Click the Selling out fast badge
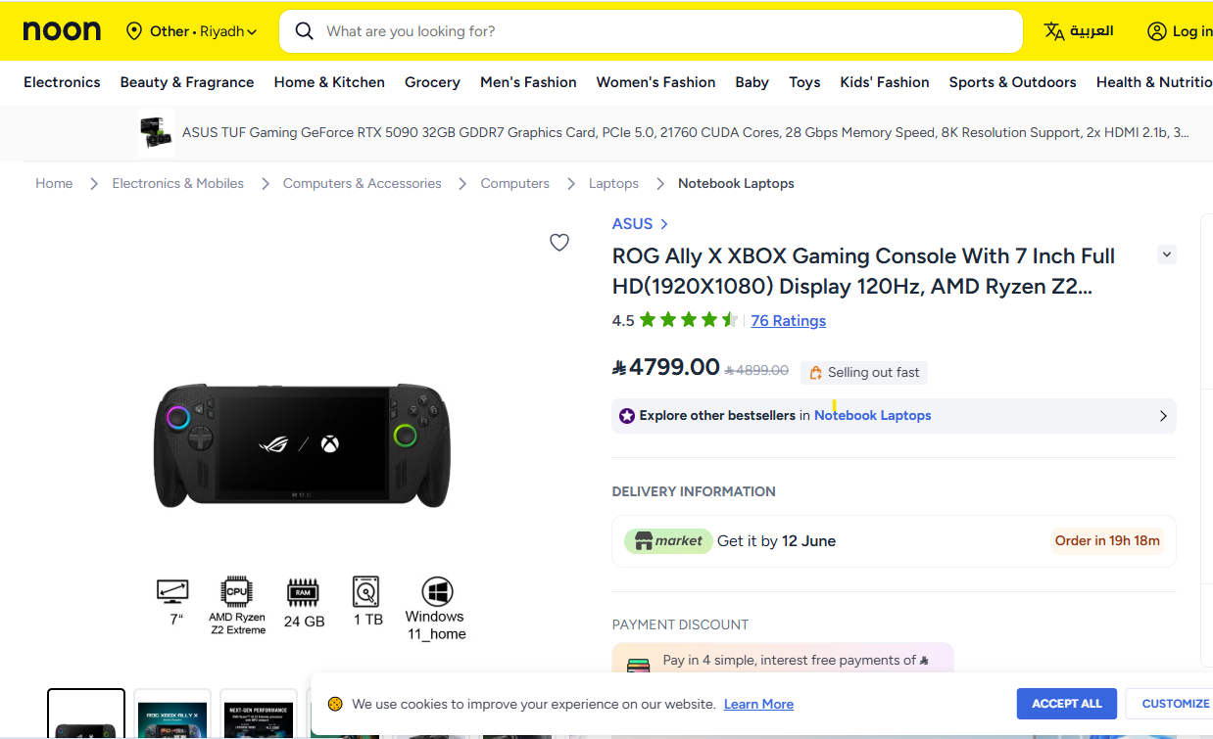This screenshot has height=739, width=1213. point(864,372)
